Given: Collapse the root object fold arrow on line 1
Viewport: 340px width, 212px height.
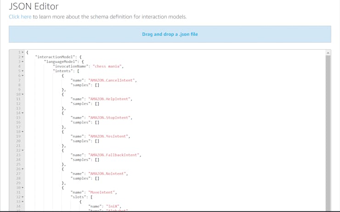Looking at the screenshot, I should click(x=23, y=52).
